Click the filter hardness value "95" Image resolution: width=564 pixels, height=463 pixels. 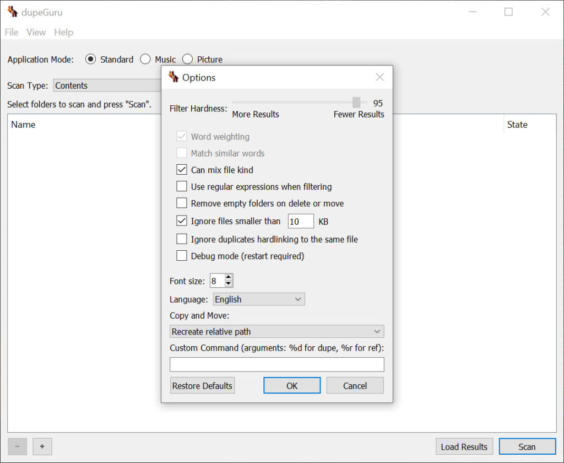pos(378,103)
